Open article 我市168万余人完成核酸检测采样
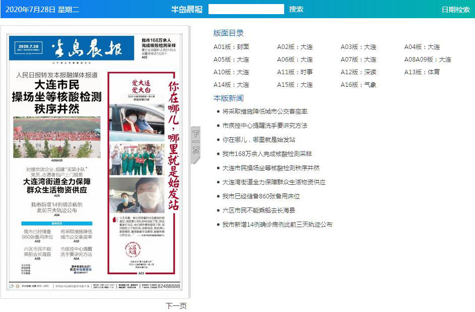475x312 pixels. pos(267,154)
